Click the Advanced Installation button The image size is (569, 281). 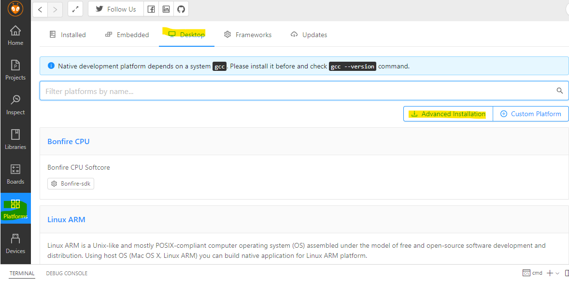coord(448,114)
